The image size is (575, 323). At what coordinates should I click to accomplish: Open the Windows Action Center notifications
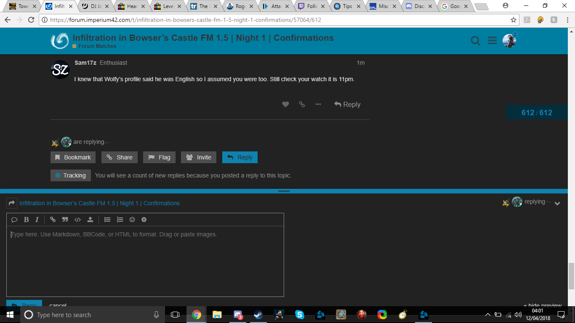(x=562, y=315)
